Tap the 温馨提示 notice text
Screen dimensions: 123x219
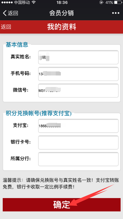(x=61, y=183)
